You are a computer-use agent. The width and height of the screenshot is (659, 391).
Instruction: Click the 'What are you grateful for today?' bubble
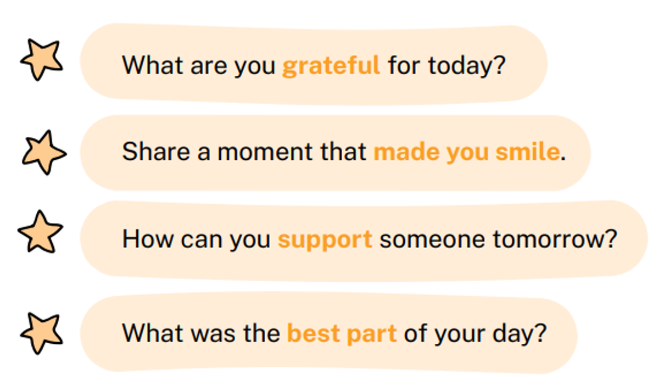tap(314, 64)
